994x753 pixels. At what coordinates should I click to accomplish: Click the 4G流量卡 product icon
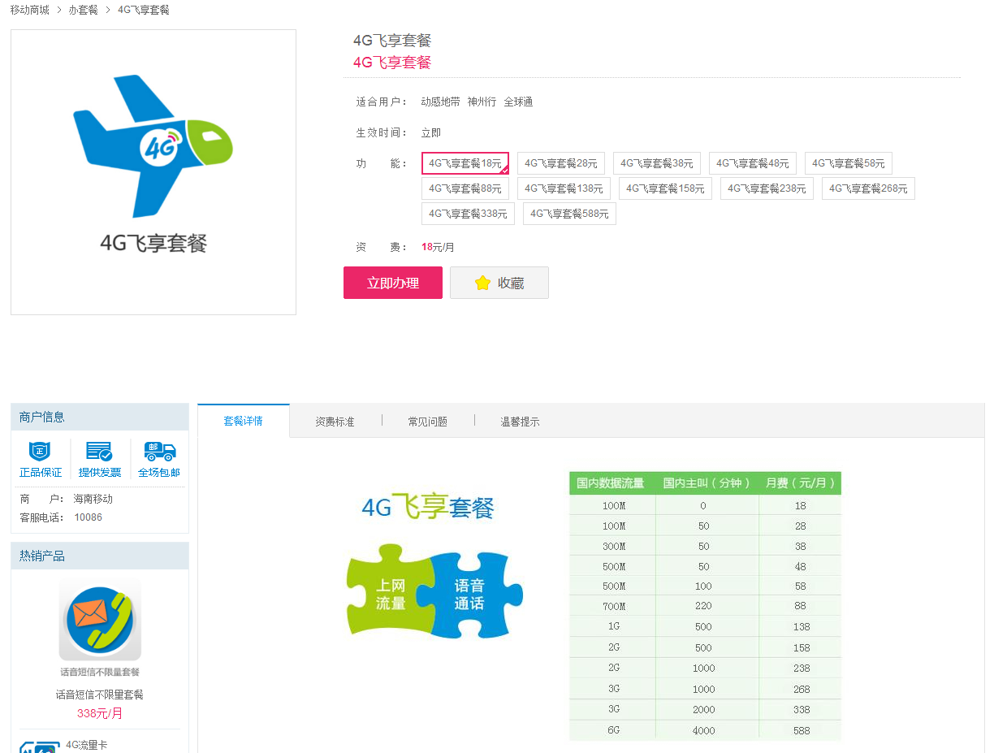point(40,747)
